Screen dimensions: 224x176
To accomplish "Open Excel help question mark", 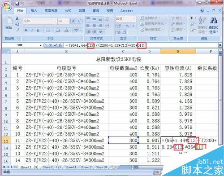I will pyautogui.click(x=202, y=11).
